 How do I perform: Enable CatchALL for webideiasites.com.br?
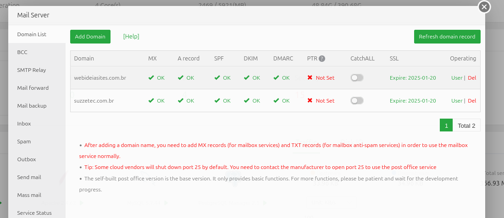point(357,78)
